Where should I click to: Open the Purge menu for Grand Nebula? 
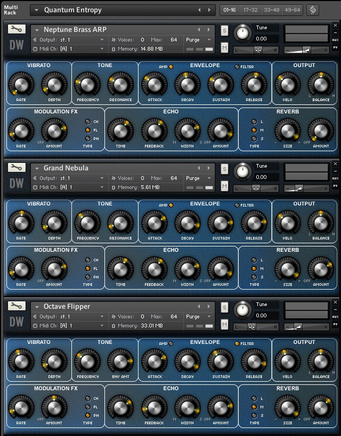198,178
